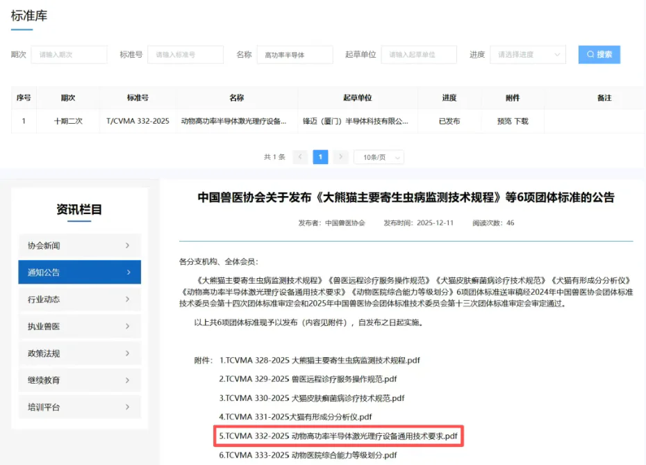Click the 附件 column header
This screenshot has height=465, width=646.
pyautogui.click(x=513, y=98)
